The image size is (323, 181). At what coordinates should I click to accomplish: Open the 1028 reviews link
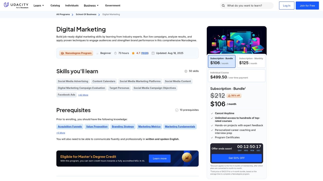pyautogui.click(x=145, y=53)
